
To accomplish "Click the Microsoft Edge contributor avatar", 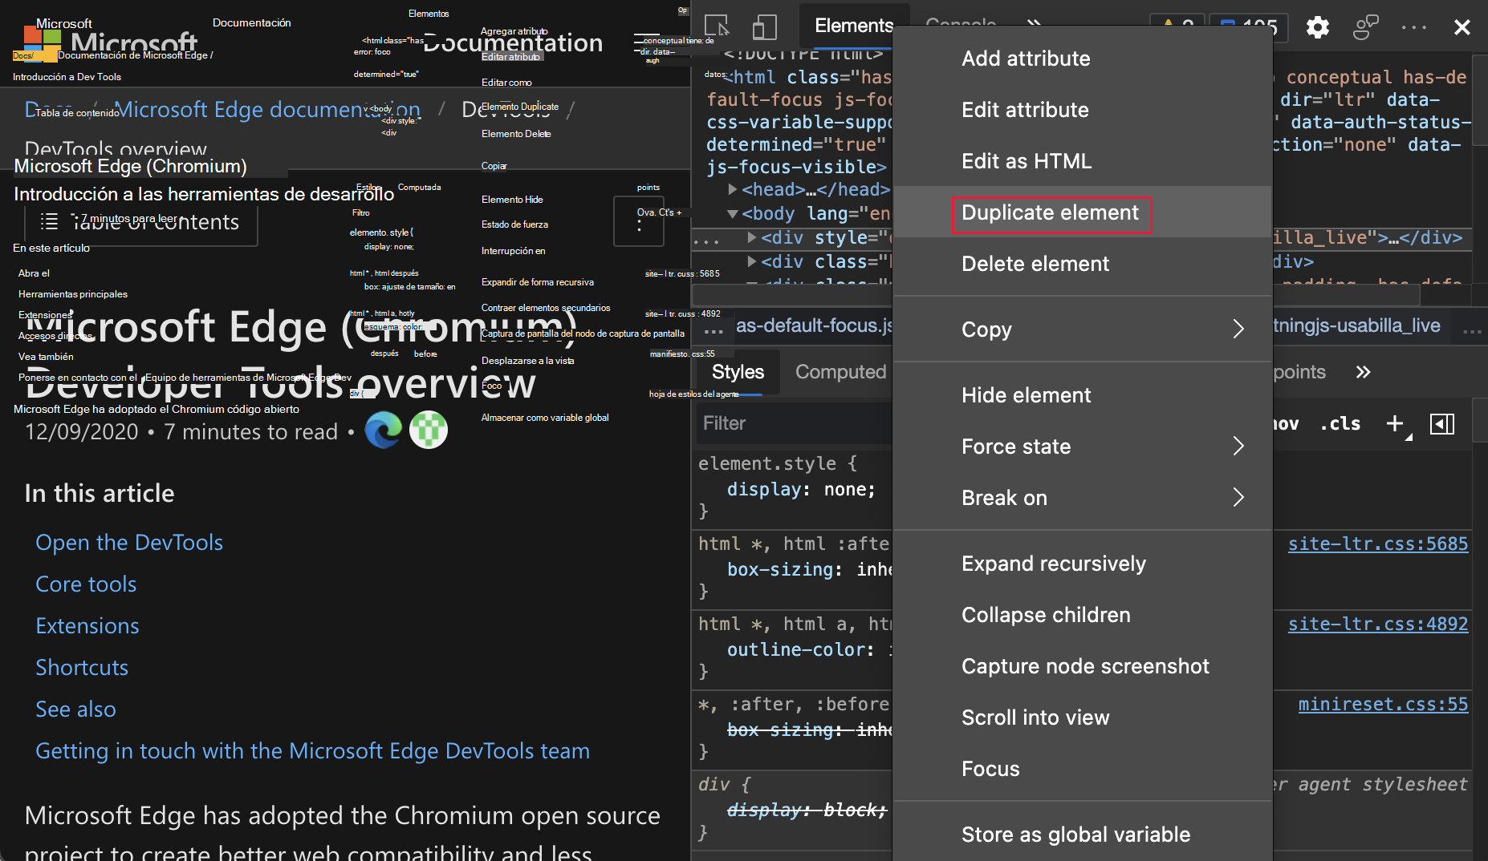I will [x=384, y=430].
